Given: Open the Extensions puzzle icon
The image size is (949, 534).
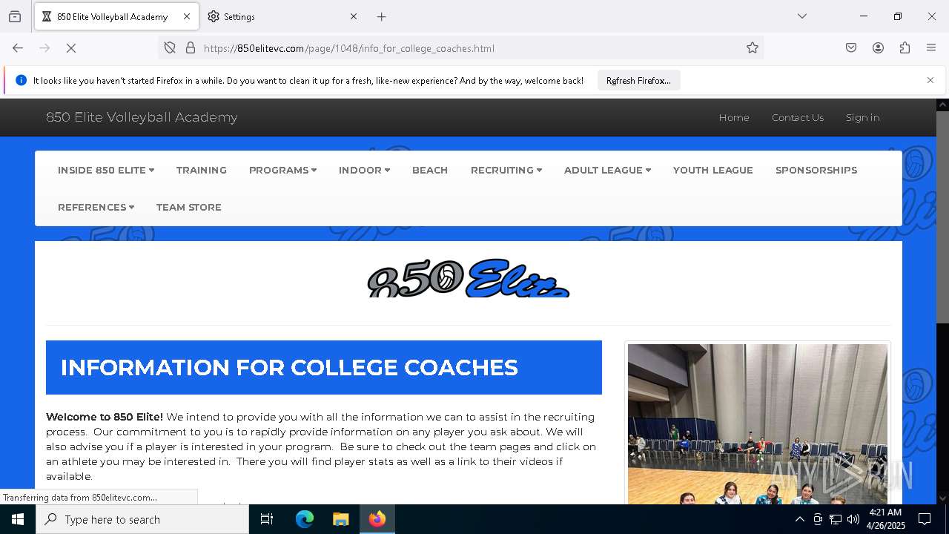Looking at the screenshot, I should point(905,48).
